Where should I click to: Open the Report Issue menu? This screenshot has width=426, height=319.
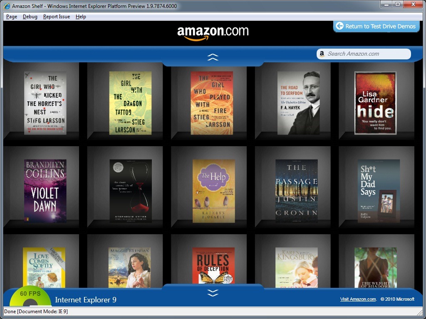point(57,17)
